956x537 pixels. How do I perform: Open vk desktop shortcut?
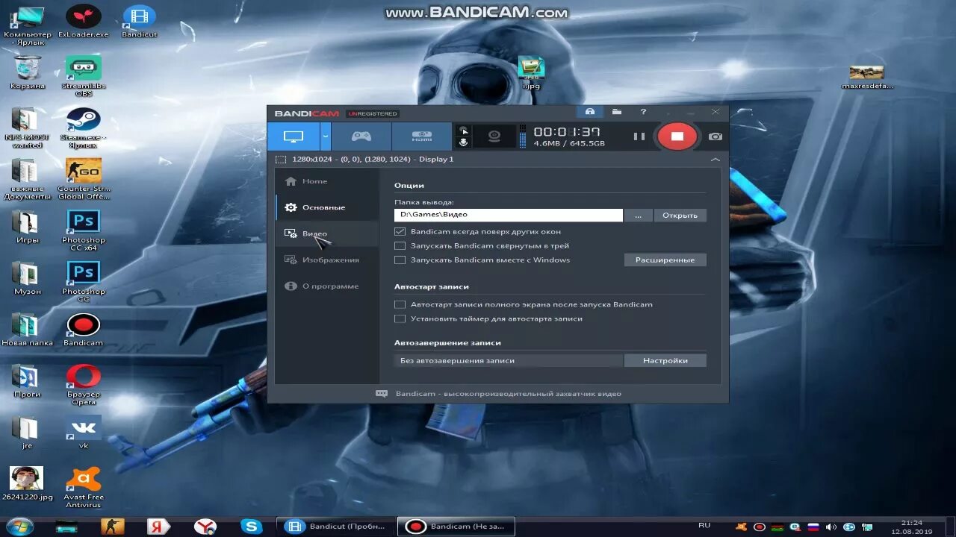tap(84, 433)
